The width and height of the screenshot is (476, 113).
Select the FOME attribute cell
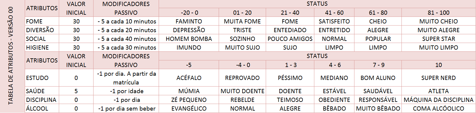tap(42, 21)
